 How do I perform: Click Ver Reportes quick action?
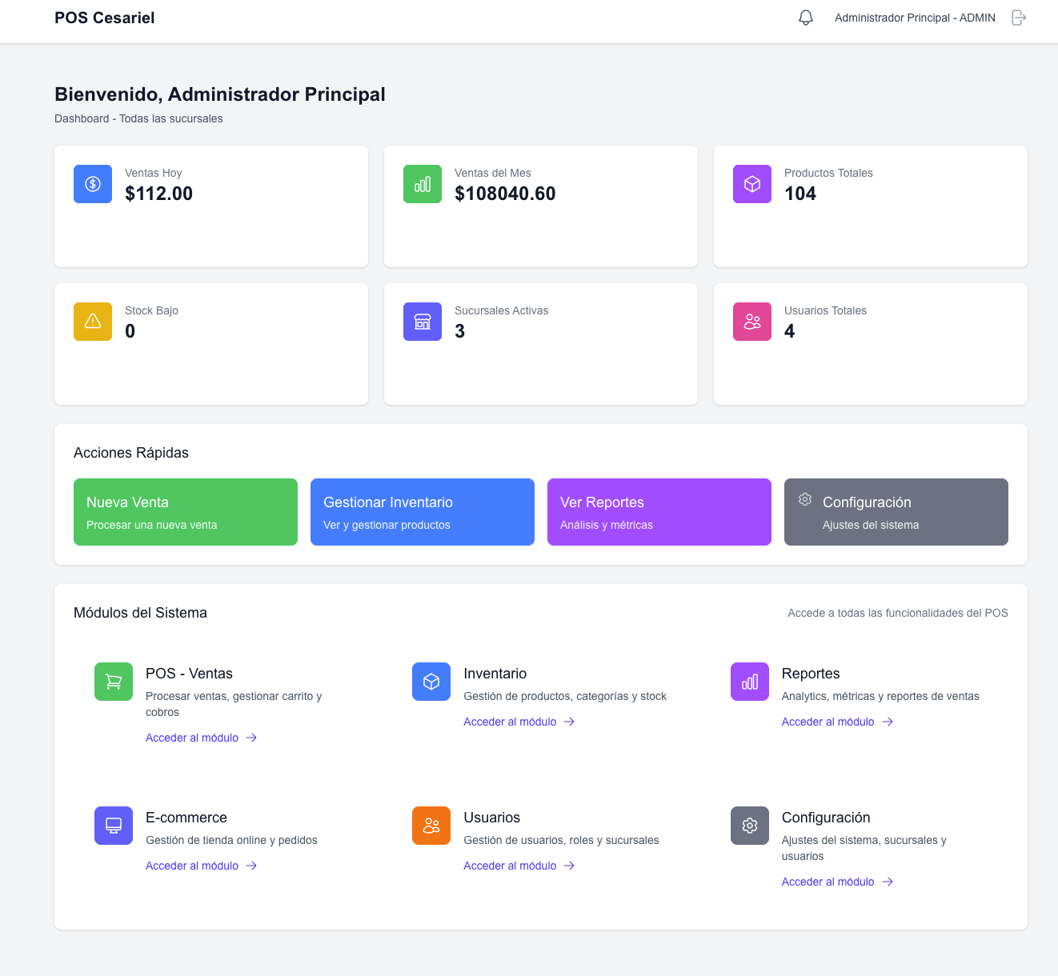click(659, 511)
